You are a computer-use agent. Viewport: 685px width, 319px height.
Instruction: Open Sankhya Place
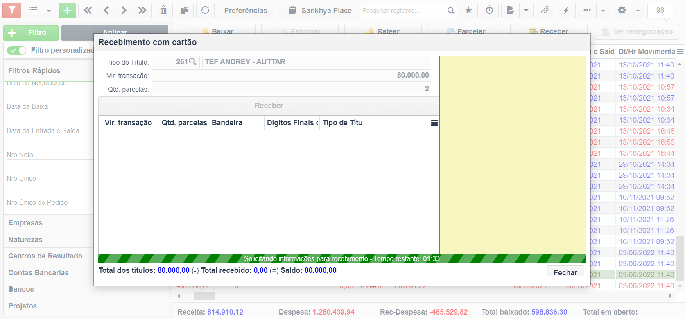point(318,10)
